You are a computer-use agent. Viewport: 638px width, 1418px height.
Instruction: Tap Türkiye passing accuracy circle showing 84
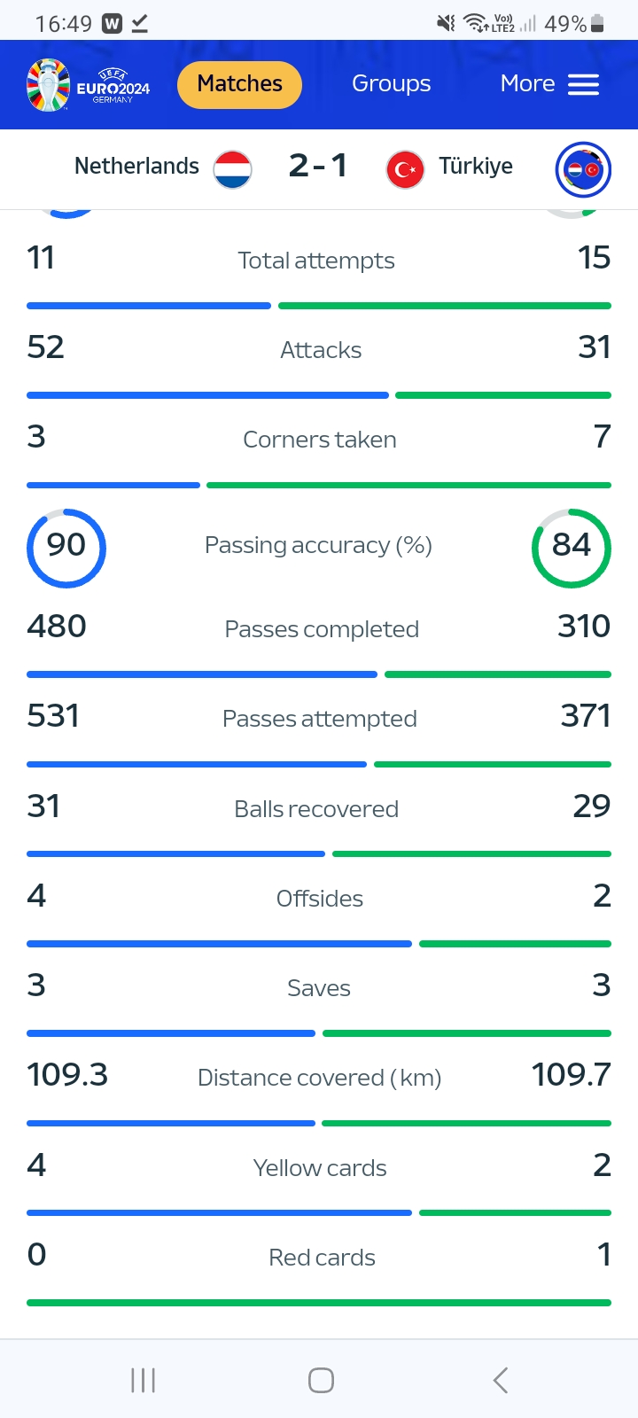point(572,548)
